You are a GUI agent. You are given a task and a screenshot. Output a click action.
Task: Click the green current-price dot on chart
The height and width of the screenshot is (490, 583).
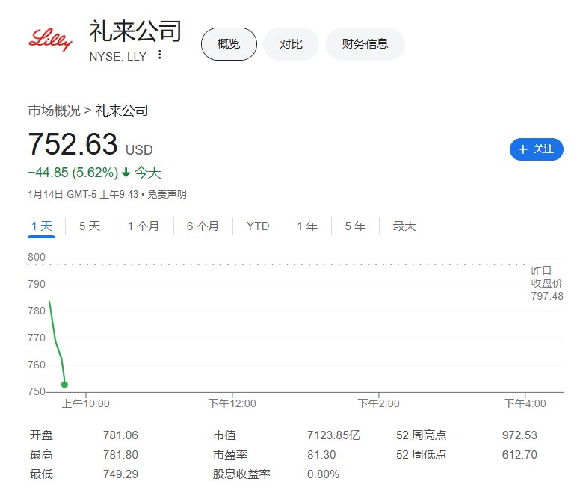click(64, 385)
